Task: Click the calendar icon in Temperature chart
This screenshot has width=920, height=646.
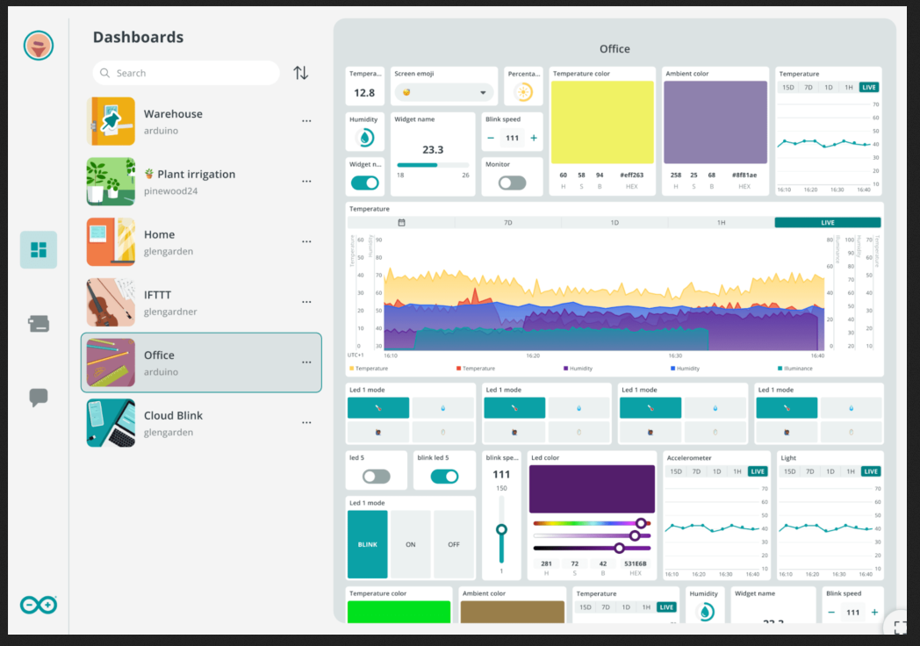Action: [401, 222]
